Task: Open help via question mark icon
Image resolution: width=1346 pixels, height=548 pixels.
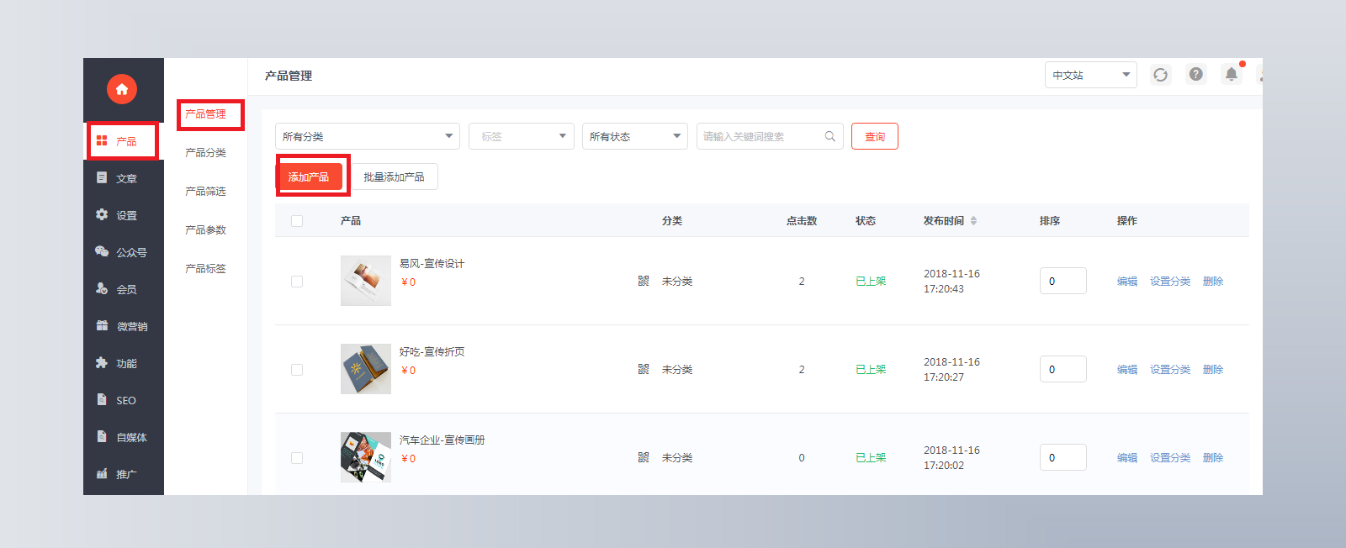Action: tap(1195, 74)
